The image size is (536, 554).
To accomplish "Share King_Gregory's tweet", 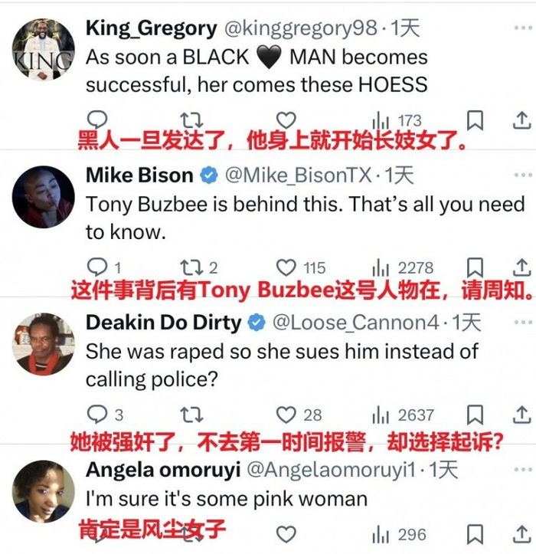I will [x=522, y=120].
